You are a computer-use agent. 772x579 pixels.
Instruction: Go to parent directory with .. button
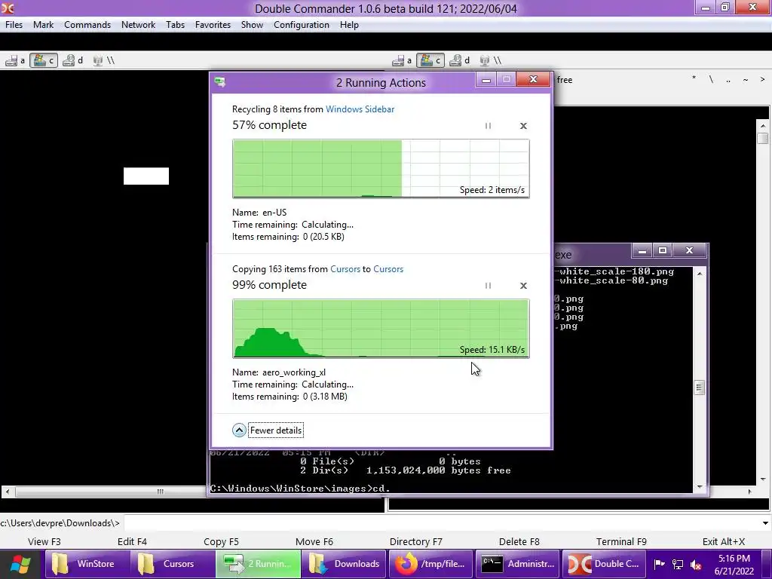tap(728, 79)
